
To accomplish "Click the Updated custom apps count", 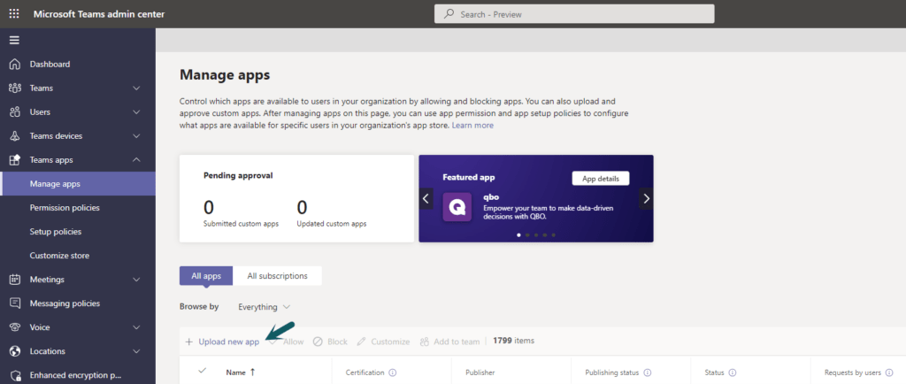I will (x=303, y=207).
